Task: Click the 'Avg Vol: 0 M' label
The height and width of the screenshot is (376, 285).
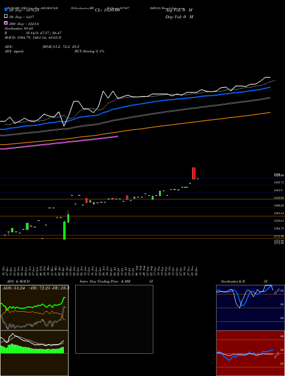Action: click(x=179, y=10)
